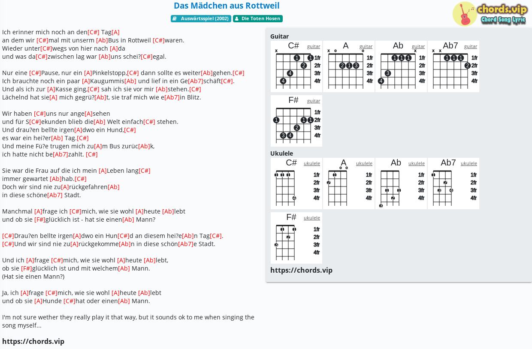This screenshot has width=532, height=349.
Task: Click the [A] chord before "Kaugummis"
Action: (86, 81)
